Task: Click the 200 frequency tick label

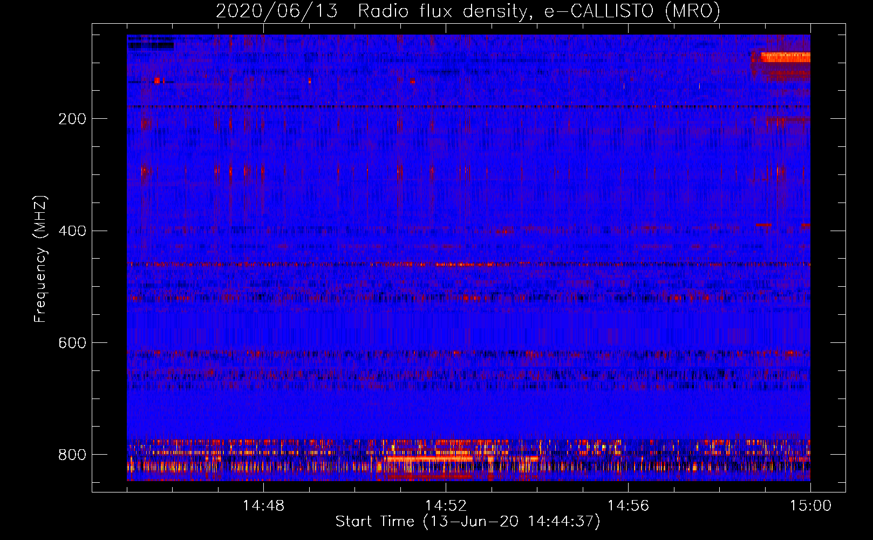Action: [x=72, y=119]
